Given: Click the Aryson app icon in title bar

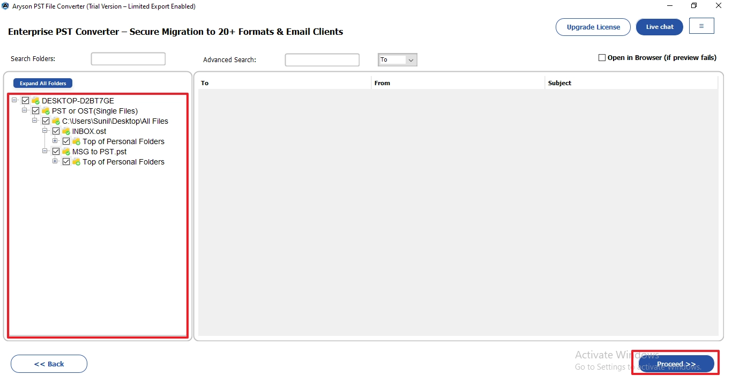Looking at the screenshot, I should (x=5, y=6).
